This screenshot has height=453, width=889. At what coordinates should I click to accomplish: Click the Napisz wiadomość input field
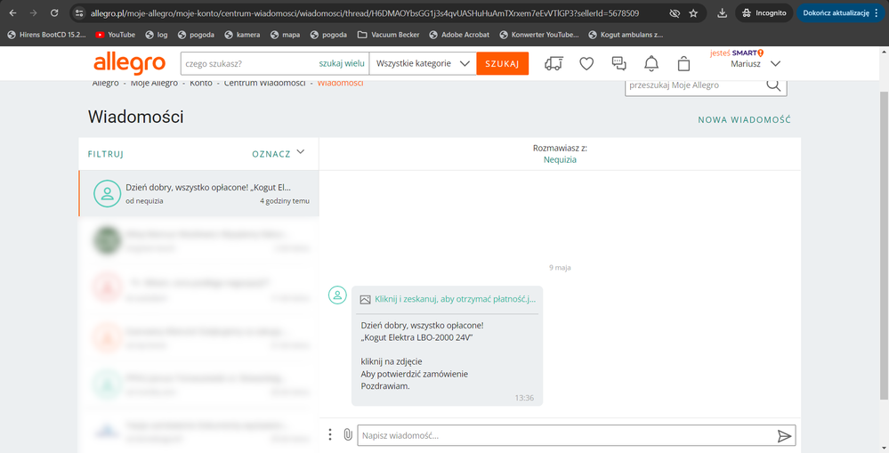561,436
